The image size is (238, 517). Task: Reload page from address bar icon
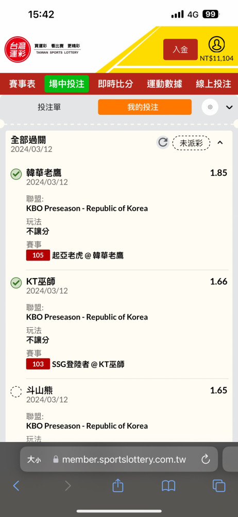(x=206, y=459)
